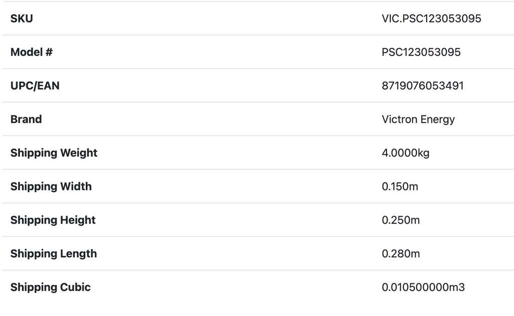Select the VIC.PSC123053095 SKU value
Viewport: 514px width, 316px height.
[x=431, y=19]
